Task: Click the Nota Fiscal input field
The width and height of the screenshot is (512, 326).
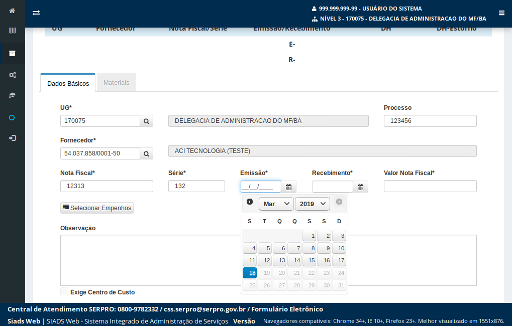Action: pos(107,186)
